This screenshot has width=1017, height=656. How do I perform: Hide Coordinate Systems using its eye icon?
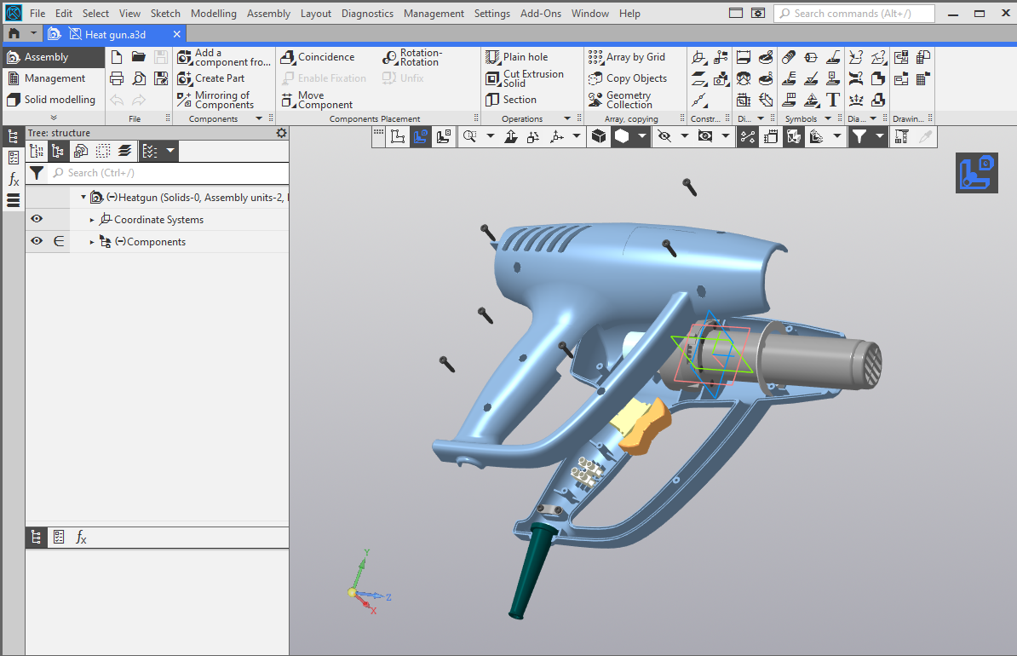[37, 219]
